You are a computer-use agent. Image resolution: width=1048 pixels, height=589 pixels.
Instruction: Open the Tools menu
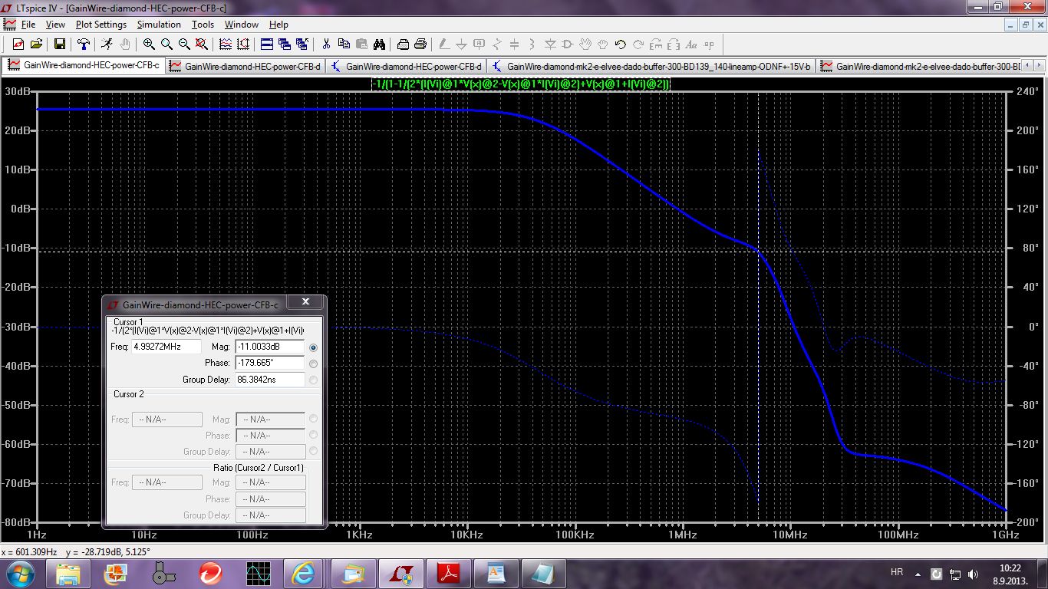(203, 25)
